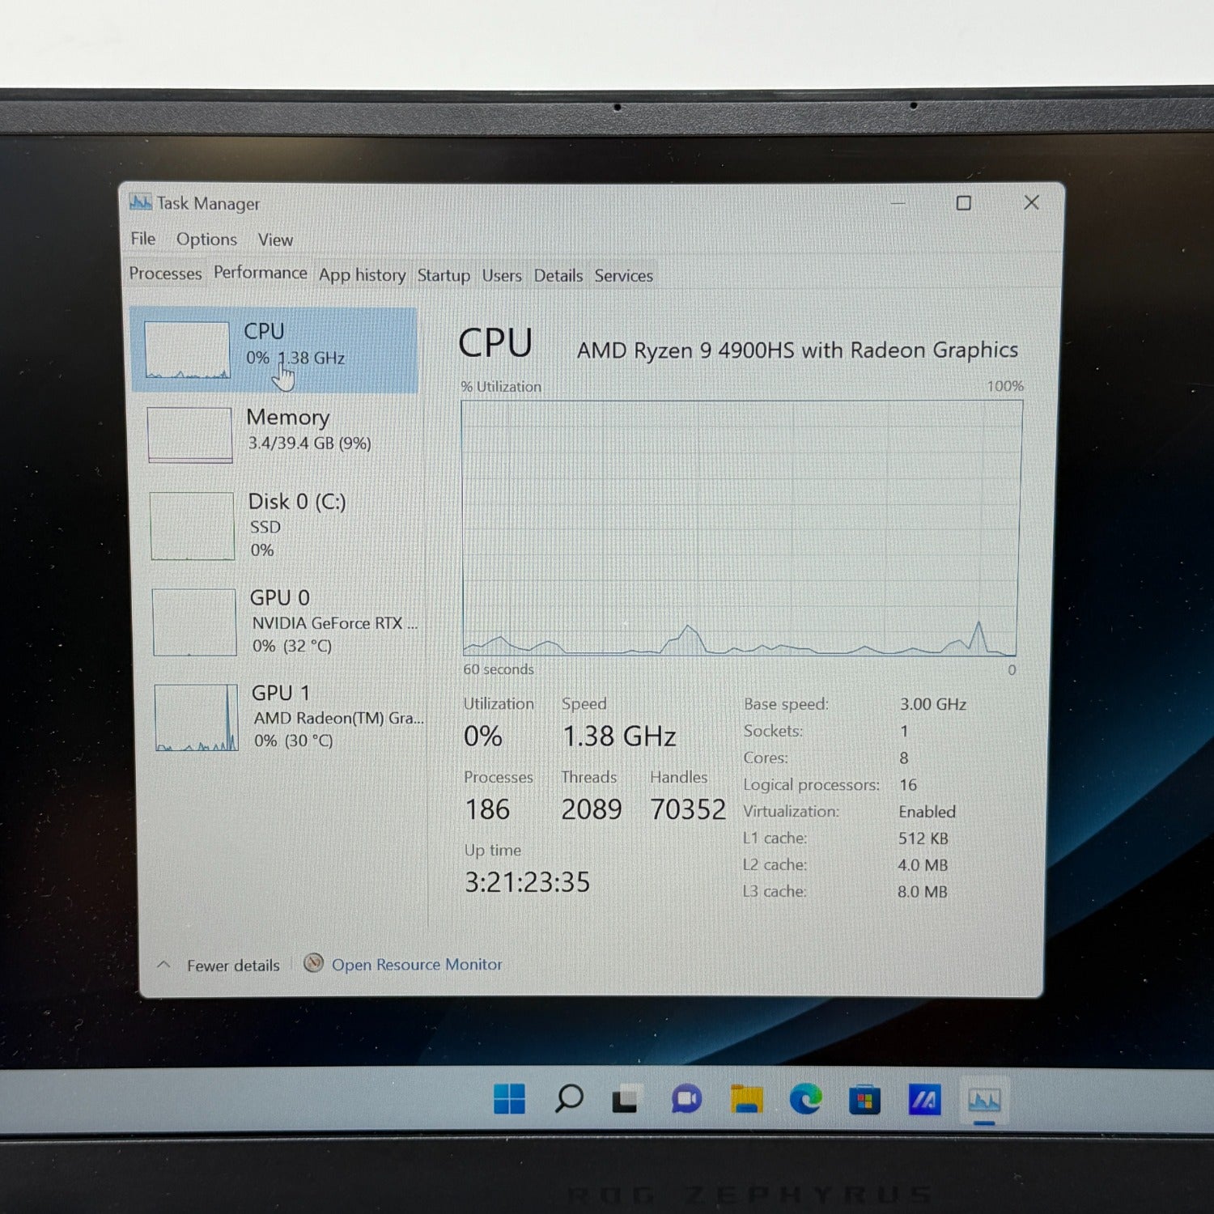Go to the Startup tab
Viewport: 1214px width, 1214px height.
pyautogui.click(x=443, y=275)
